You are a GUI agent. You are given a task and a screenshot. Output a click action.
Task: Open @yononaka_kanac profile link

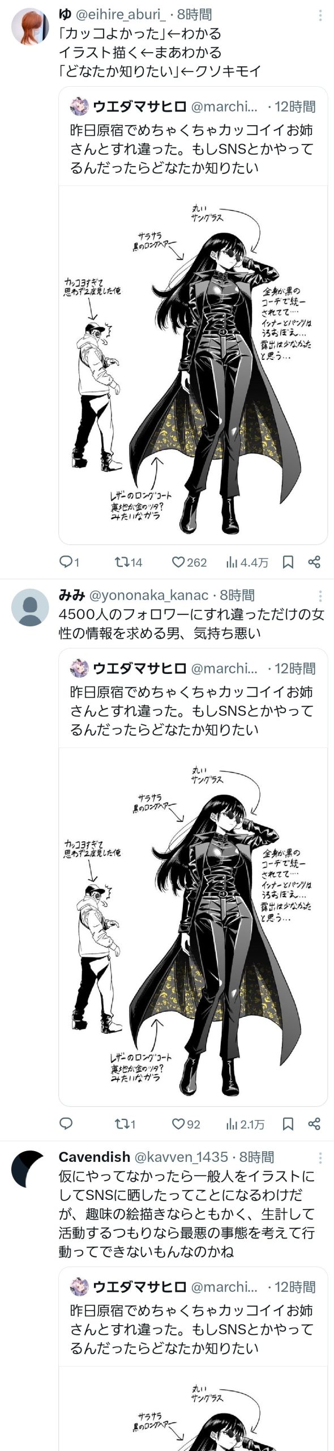coord(149,595)
